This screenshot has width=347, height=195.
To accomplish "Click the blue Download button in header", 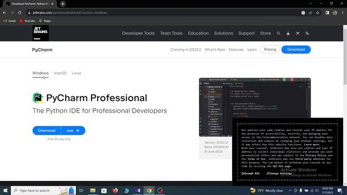I will tap(296, 49).
